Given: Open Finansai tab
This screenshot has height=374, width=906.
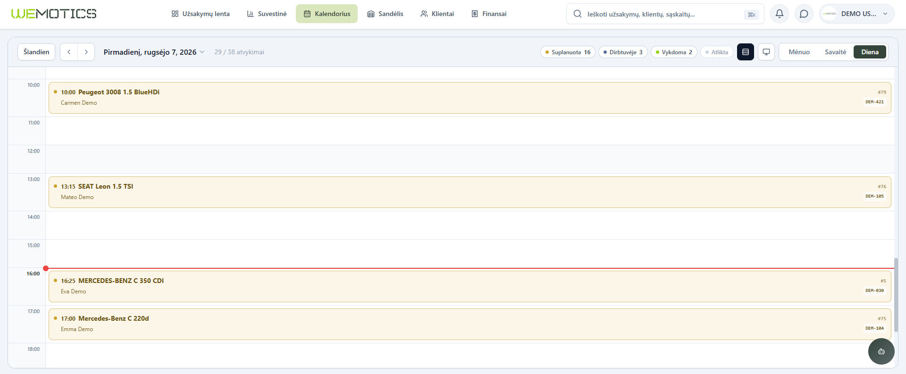Looking at the screenshot, I should pyautogui.click(x=489, y=14).
